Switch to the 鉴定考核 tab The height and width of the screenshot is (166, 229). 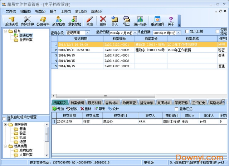point(147,103)
